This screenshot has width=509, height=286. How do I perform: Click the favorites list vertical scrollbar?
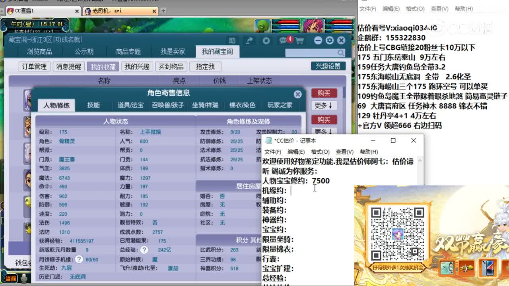344,93
